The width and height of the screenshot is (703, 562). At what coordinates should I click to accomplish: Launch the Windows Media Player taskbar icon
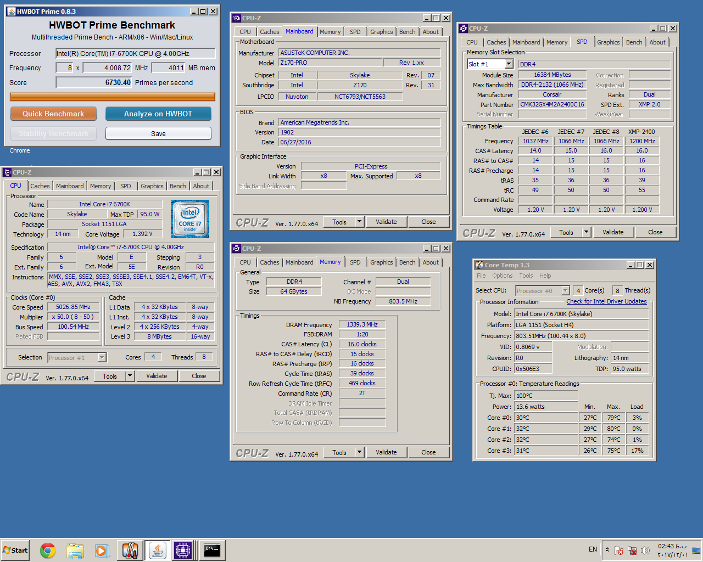[102, 550]
